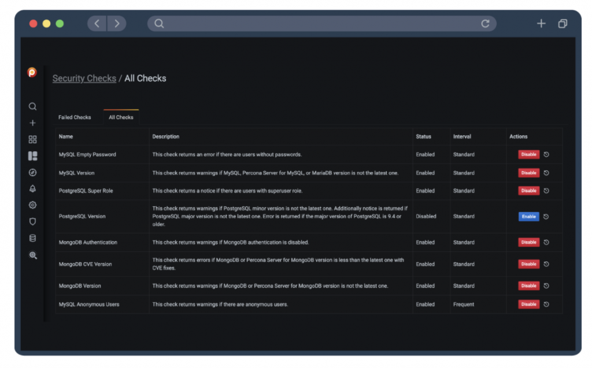Disable the PostgreSQL Super Role check
The width and height of the screenshot is (592, 368).
tap(528, 191)
